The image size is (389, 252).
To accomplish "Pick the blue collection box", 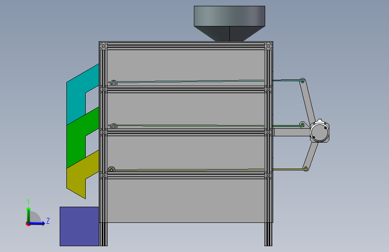I will click(79, 226).
